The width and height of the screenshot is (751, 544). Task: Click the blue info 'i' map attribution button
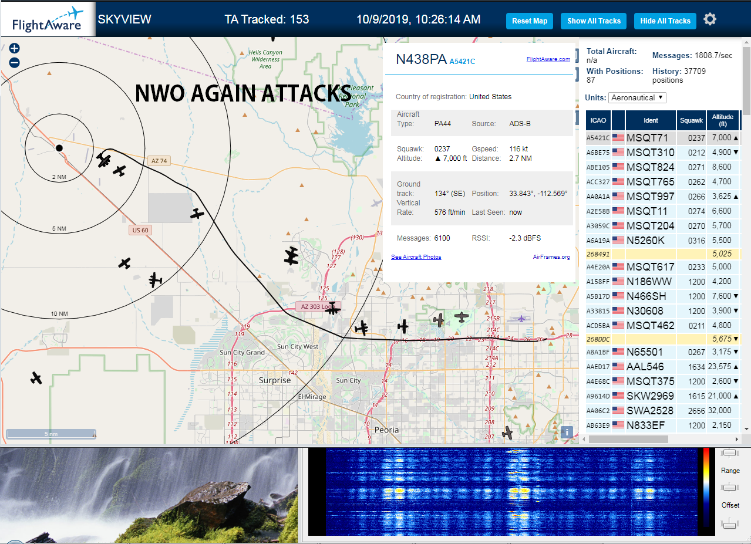coord(567,433)
